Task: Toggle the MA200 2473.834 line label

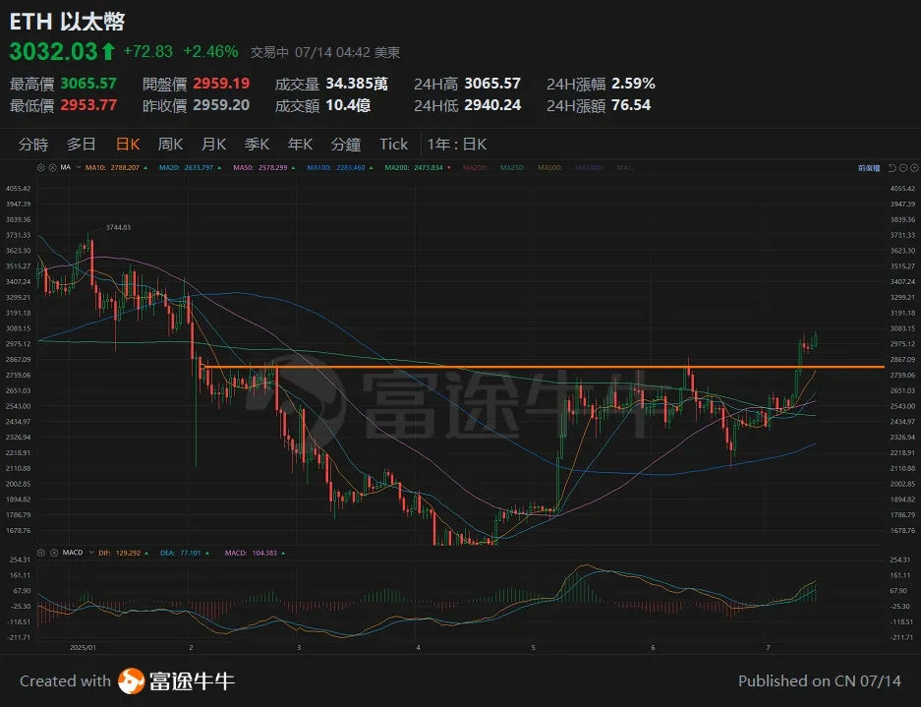Action: click(x=418, y=168)
